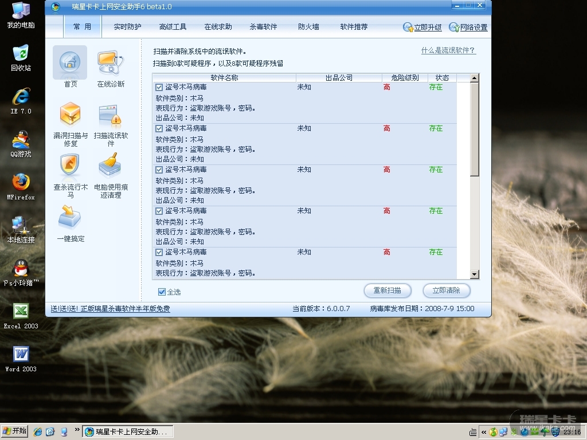The height and width of the screenshot is (440, 587).
Task: Click the 当前版本: 6.0.0.7 status text
Action: click(x=321, y=309)
